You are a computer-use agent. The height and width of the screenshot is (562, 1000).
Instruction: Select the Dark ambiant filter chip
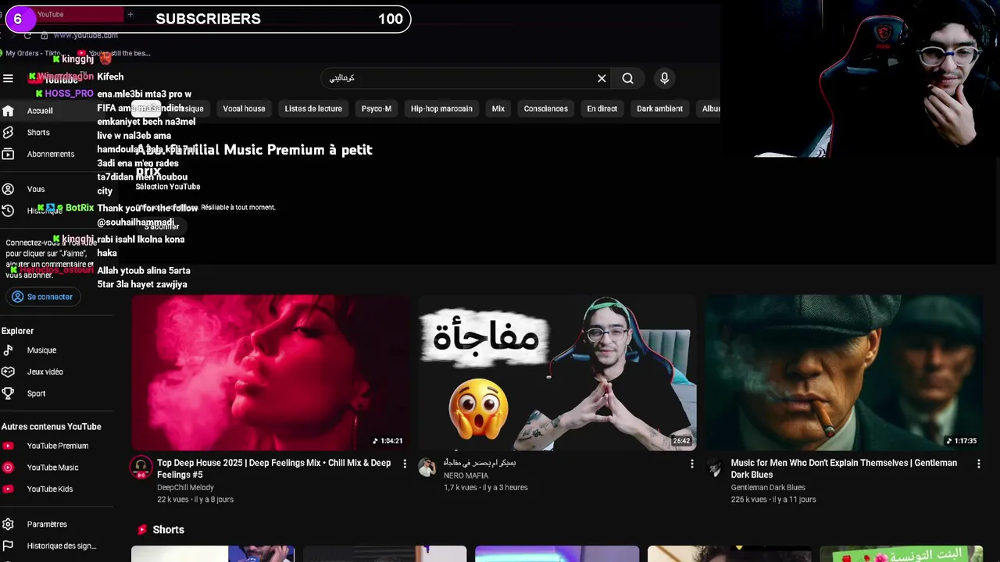click(659, 108)
